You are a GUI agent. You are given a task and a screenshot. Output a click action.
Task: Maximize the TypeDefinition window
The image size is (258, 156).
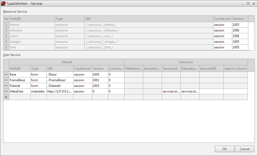[248, 4]
